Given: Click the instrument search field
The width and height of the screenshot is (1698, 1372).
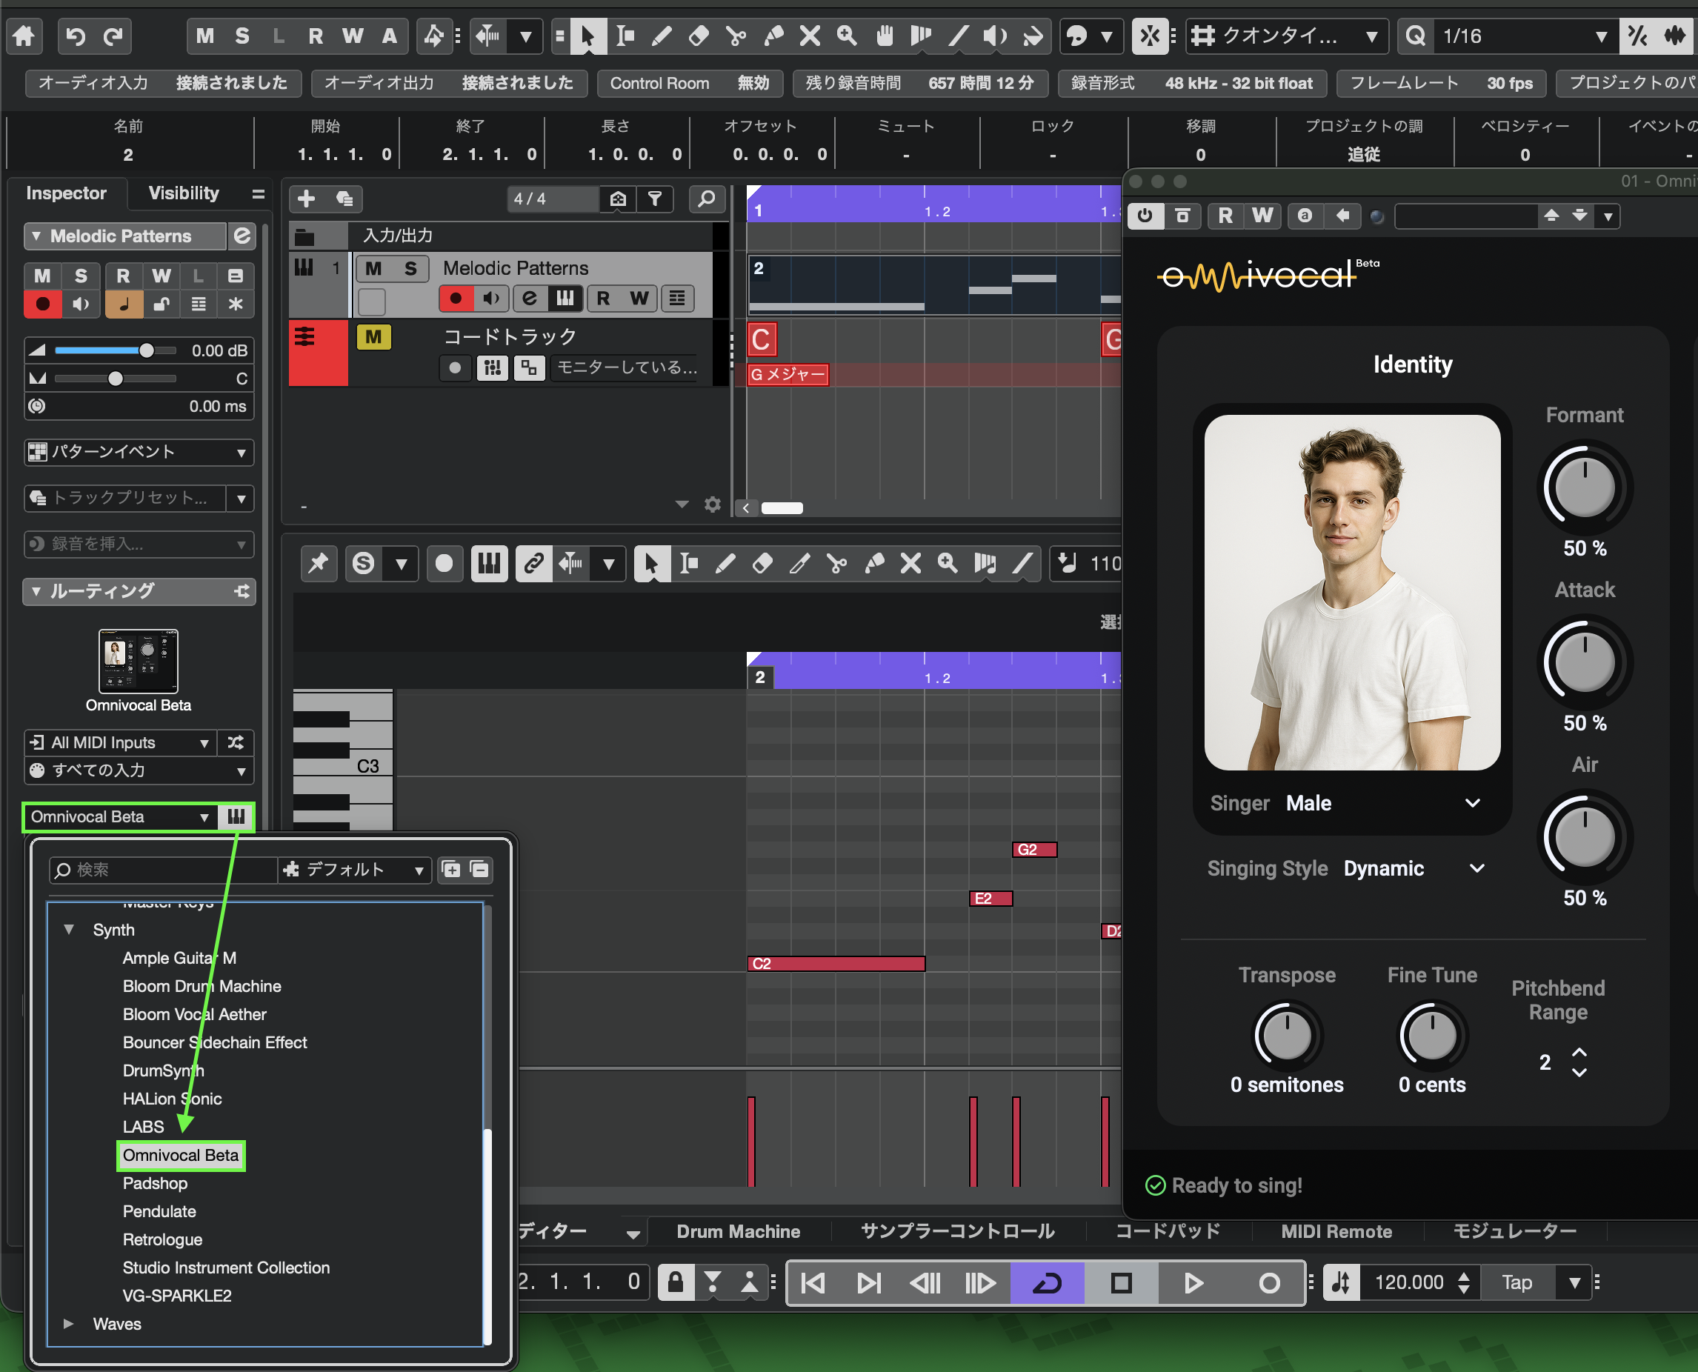Looking at the screenshot, I should [x=164, y=870].
